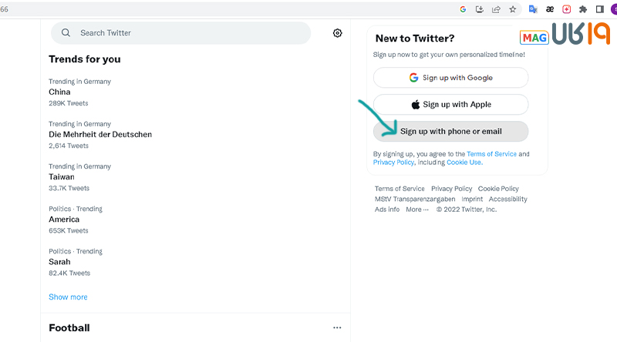Open the China trend

59,92
